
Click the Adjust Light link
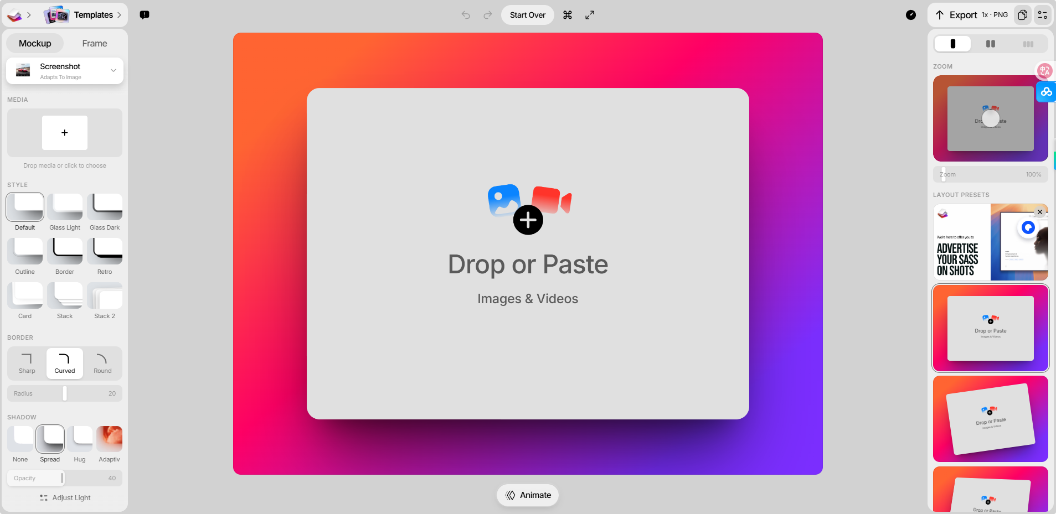tap(65, 498)
